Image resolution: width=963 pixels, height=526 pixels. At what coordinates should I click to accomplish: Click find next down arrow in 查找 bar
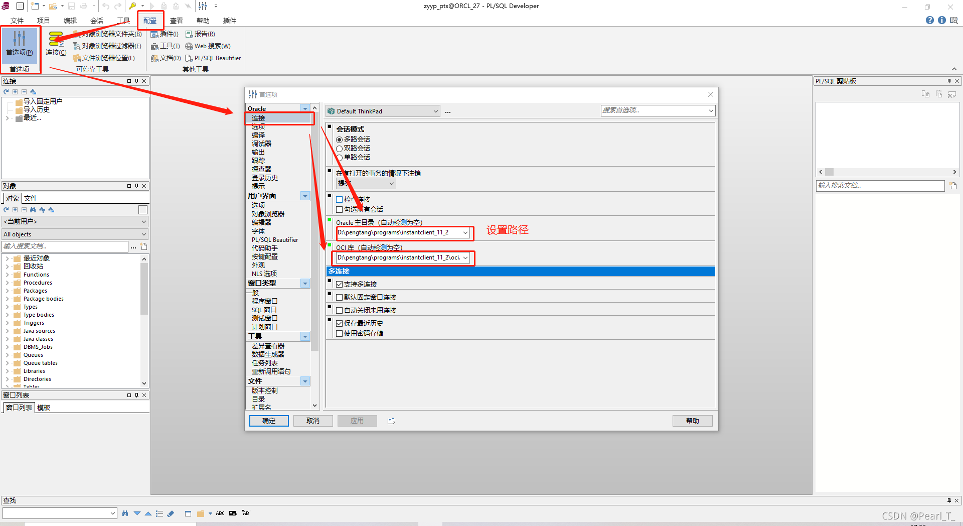[137, 513]
